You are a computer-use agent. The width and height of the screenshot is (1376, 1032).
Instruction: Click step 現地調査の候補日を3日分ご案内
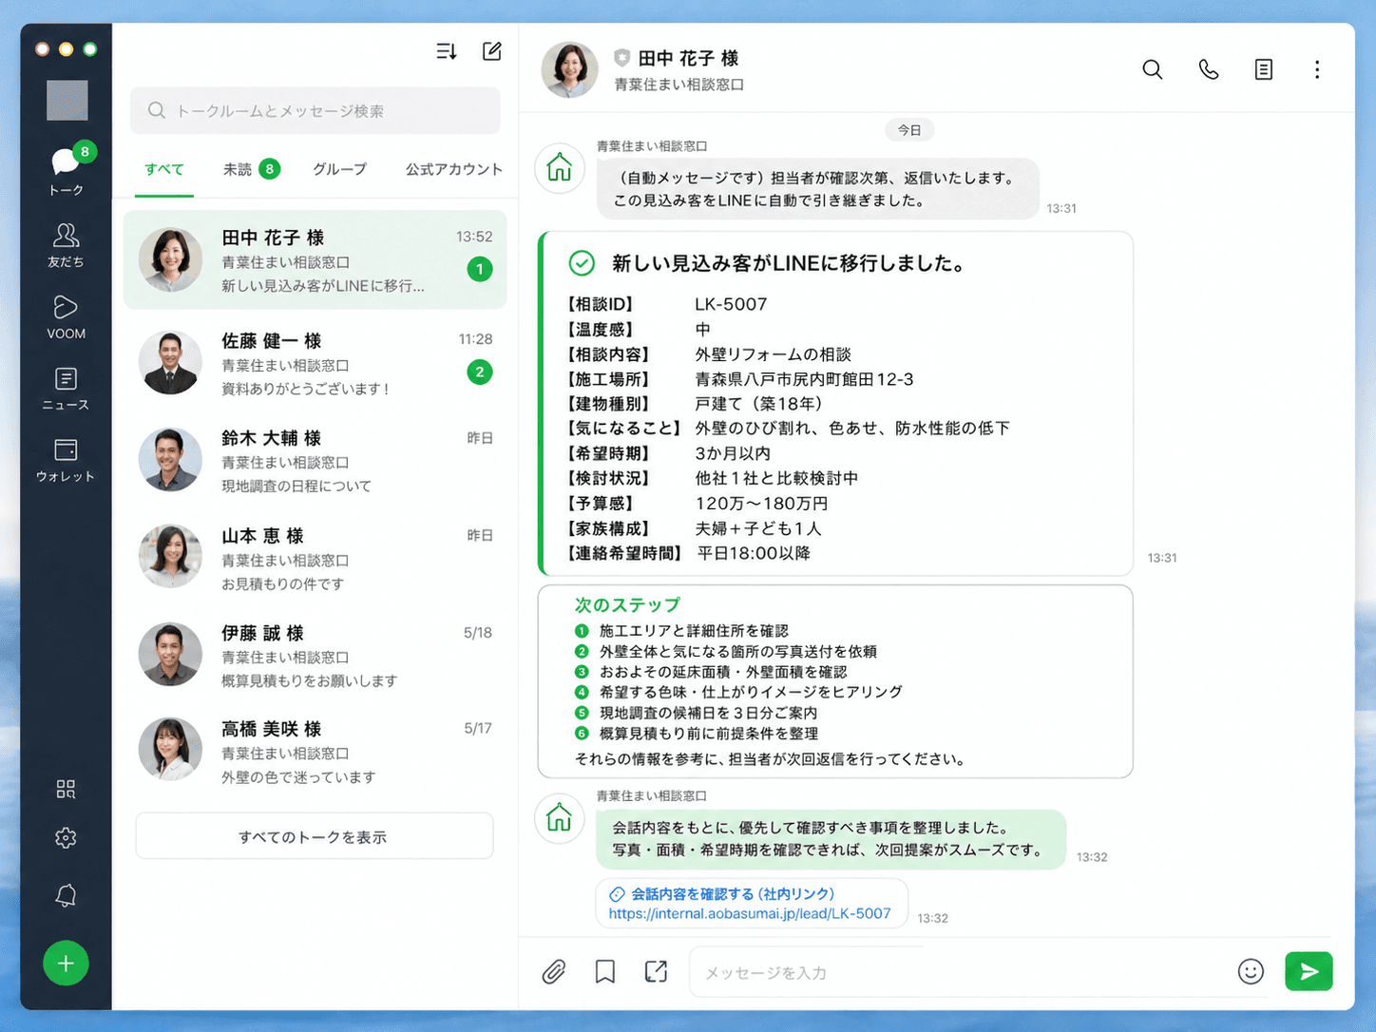tap(708, 713)
